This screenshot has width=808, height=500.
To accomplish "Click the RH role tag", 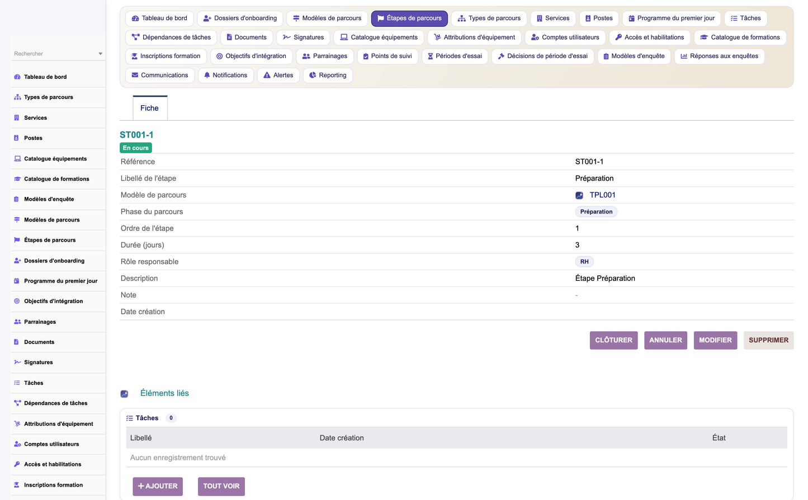I will [x=584, y=262].
